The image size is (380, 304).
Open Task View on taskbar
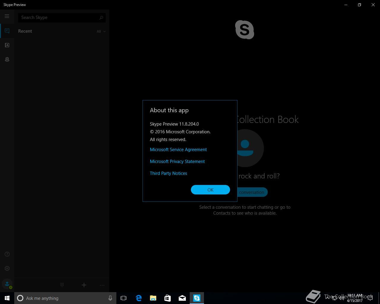(x=123, y=298)
